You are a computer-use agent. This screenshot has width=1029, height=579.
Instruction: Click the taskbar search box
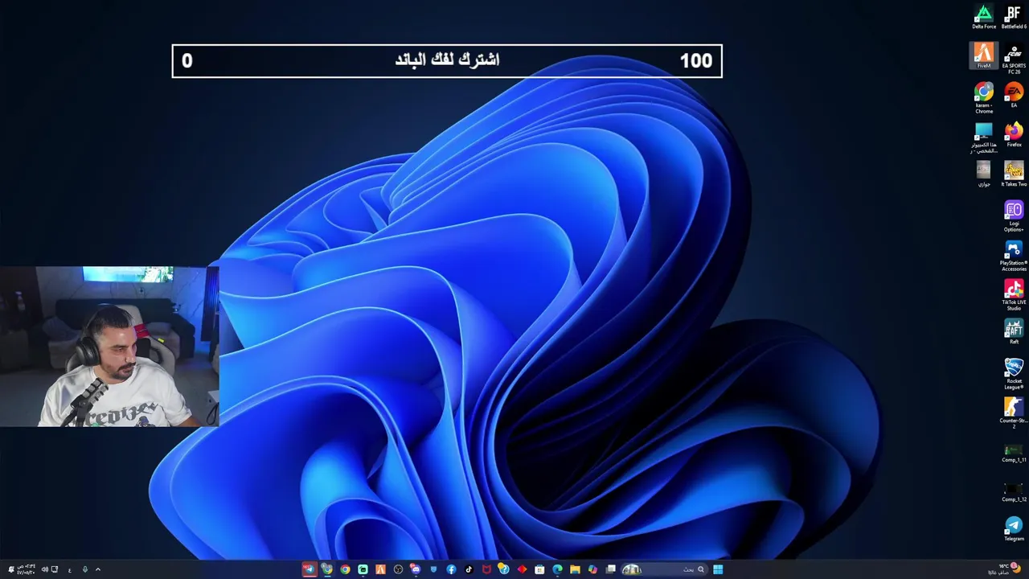coord(665,569)
